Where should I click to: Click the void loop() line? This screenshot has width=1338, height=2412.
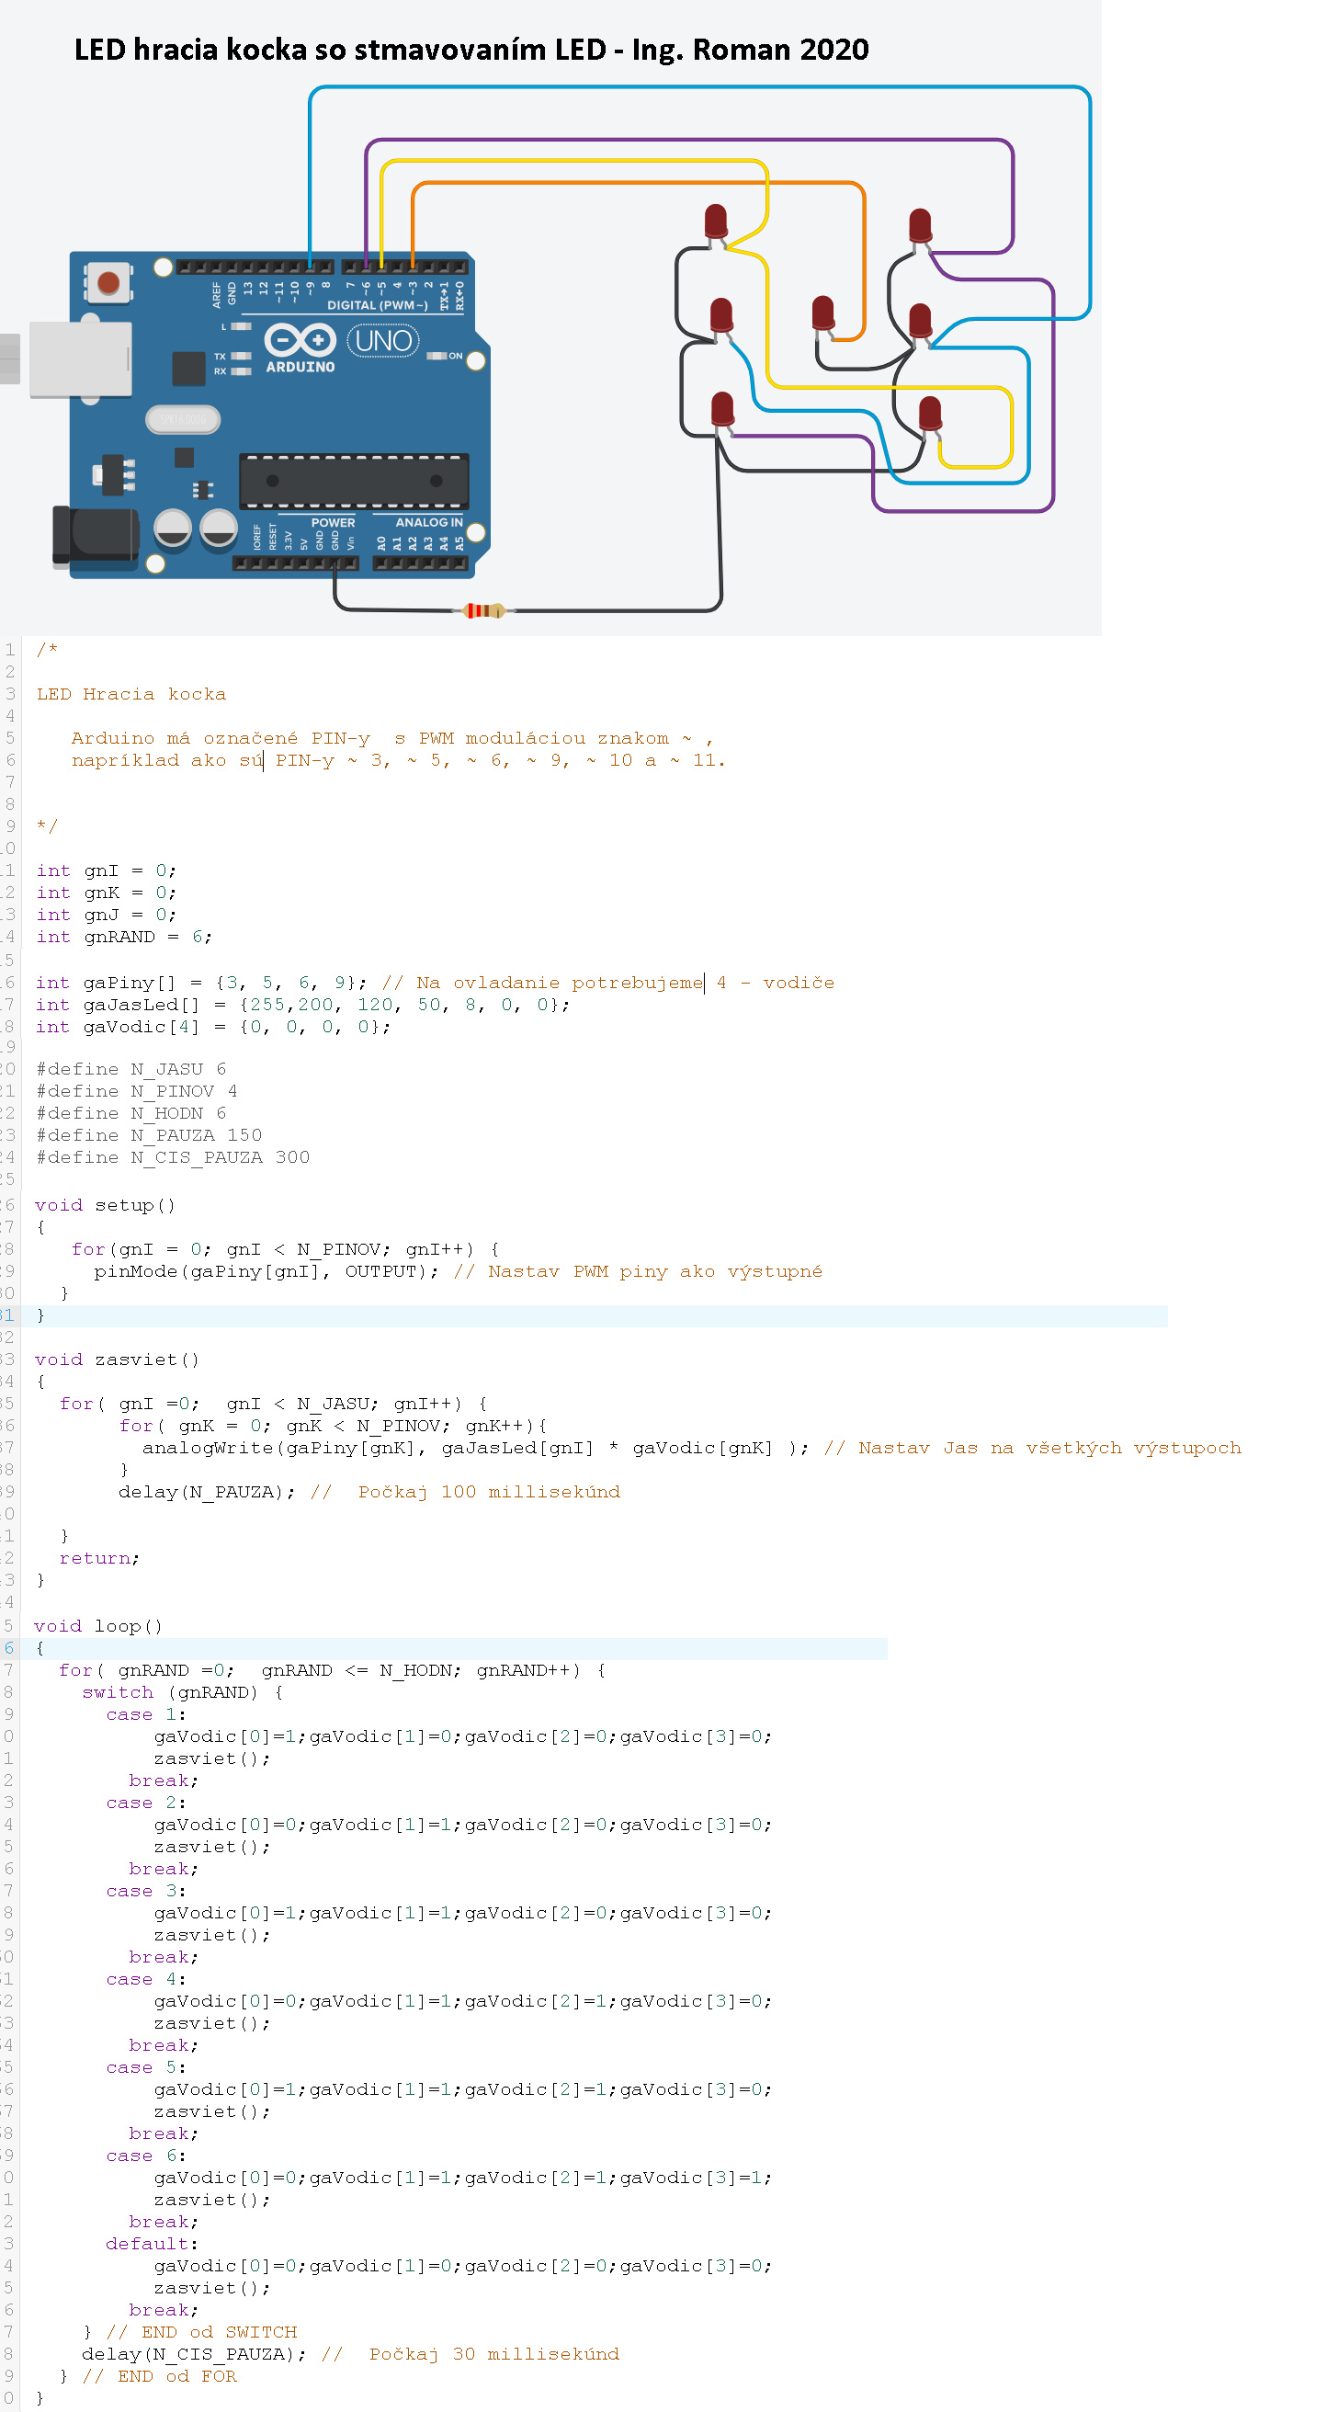coord(98,1626)
